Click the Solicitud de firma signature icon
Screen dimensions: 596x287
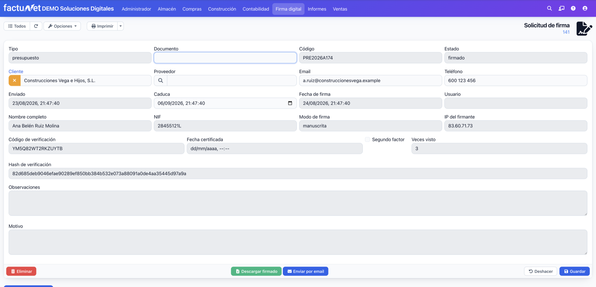pos(584,28)
